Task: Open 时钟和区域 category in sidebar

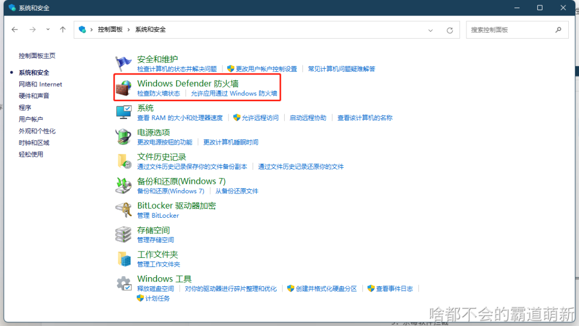Action: [x=34, y=143]
